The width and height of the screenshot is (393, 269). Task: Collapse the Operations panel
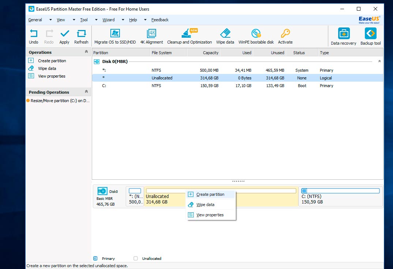pos(86,52)
